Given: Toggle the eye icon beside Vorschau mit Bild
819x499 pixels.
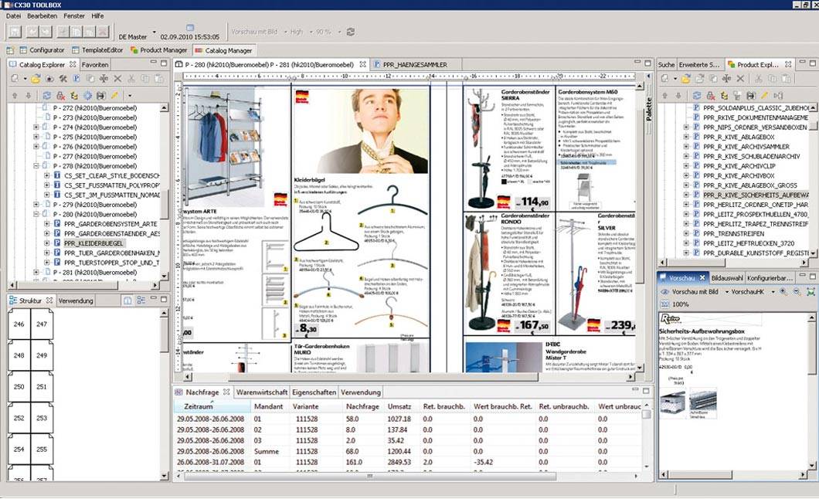Looking at the screenshot, I should tap(665, 292).
